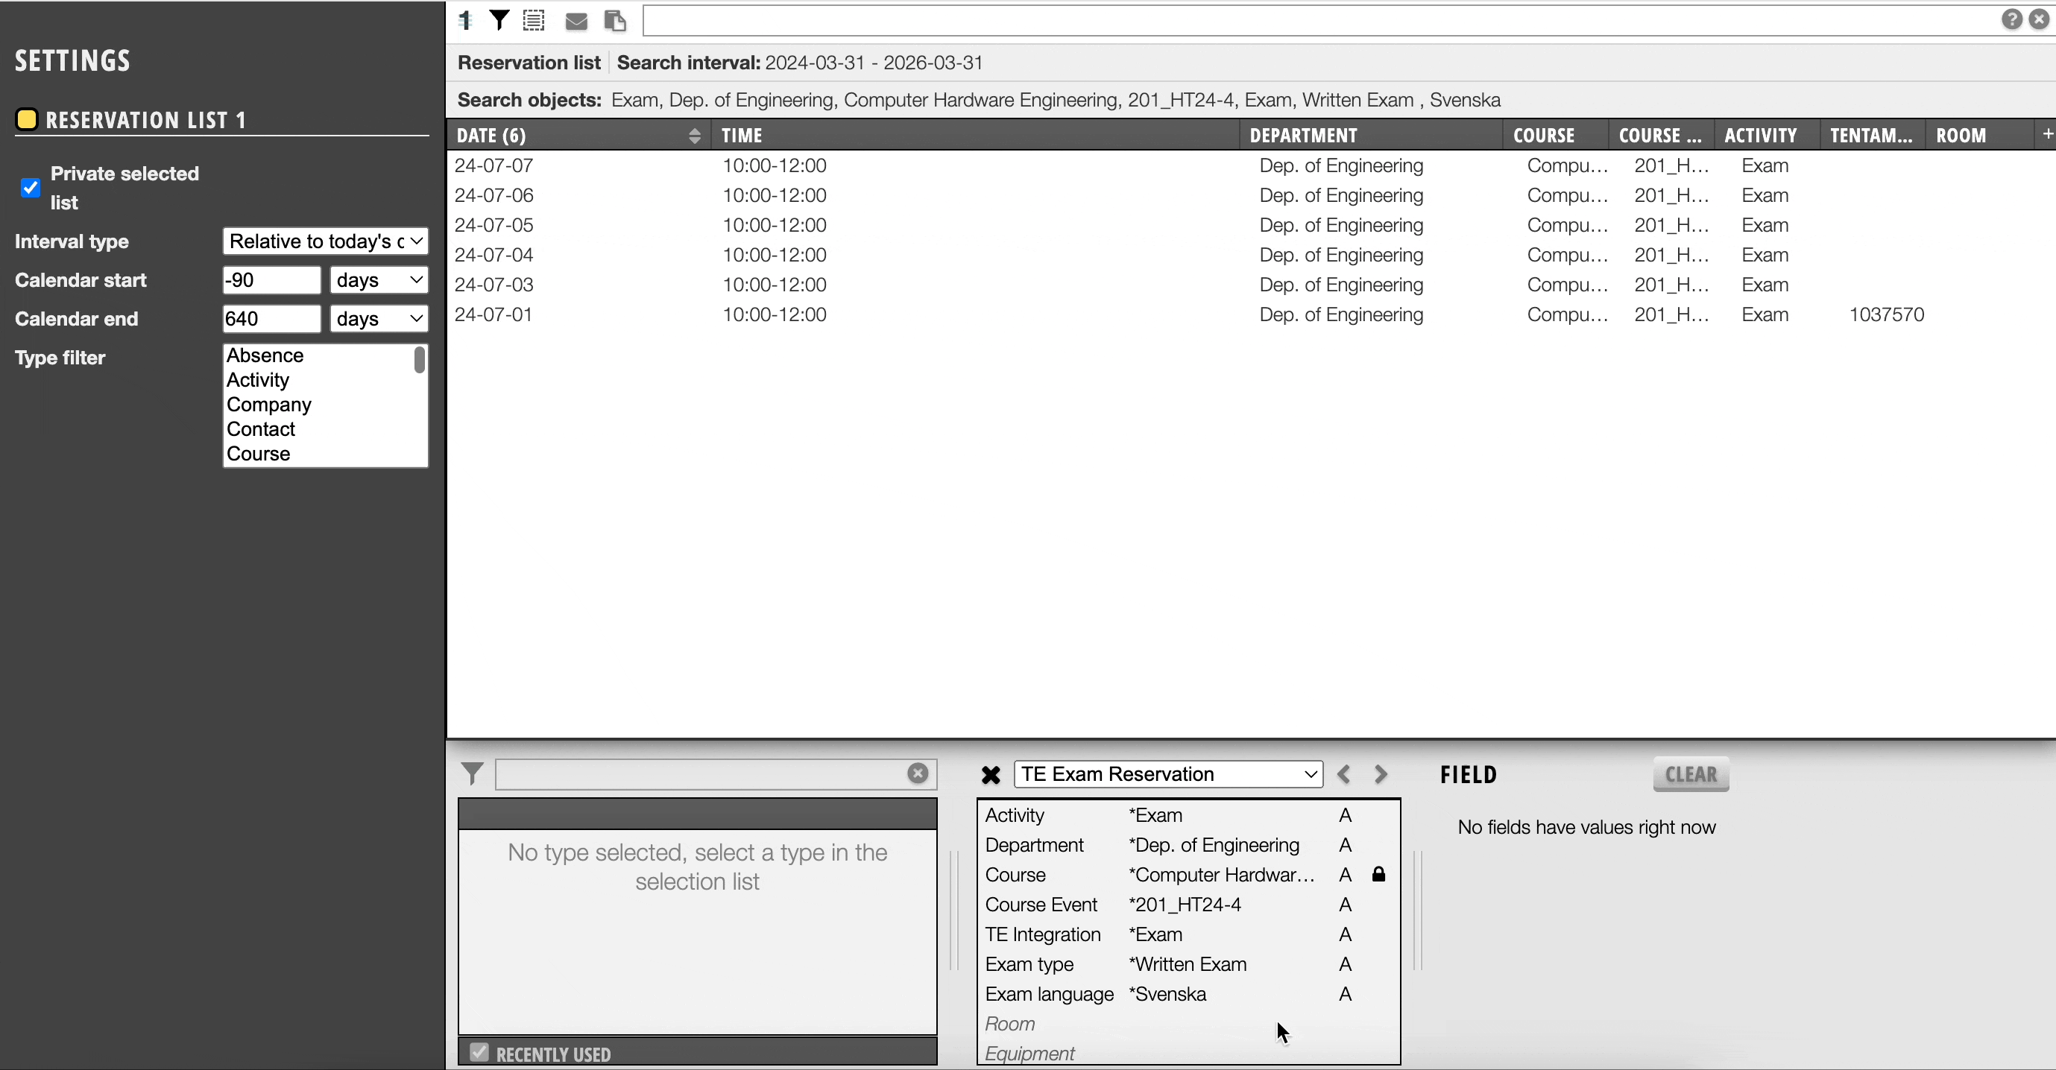
Task: Select the 24-07-01 reservation row
Action: 1251,314
